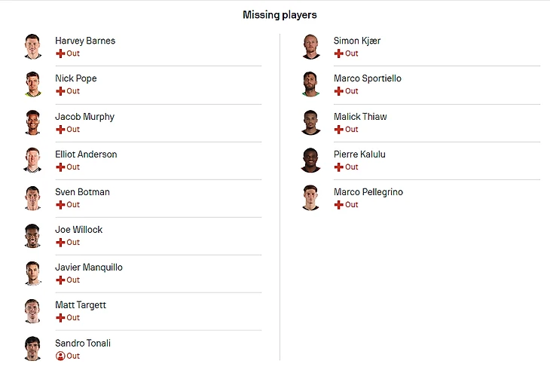Click Marco Sportiello's avatar
The width and height of the screenshot is (550, 370).
click(310, 84)
